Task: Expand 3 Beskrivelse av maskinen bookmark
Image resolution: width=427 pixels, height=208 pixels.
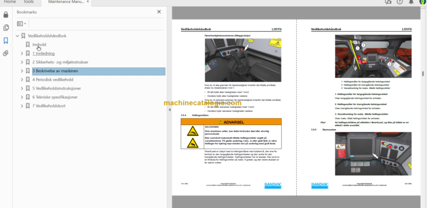Action: (x=22, y=71)
